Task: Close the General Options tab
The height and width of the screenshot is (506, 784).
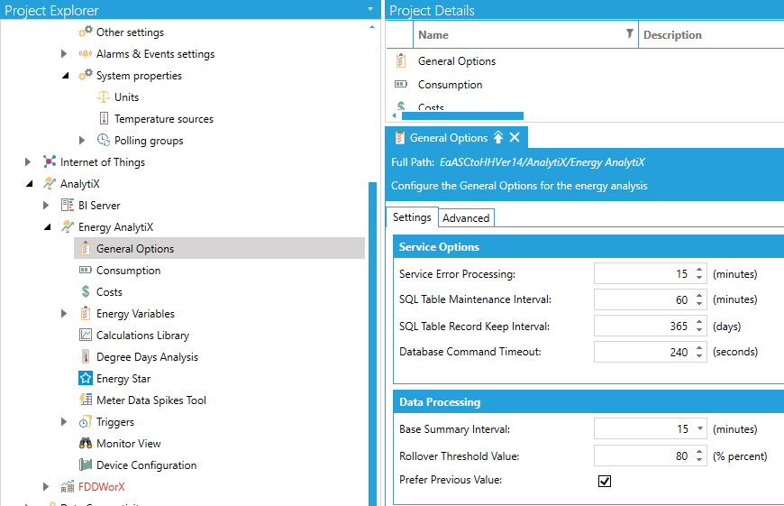Action: click(x=515, y=138)
